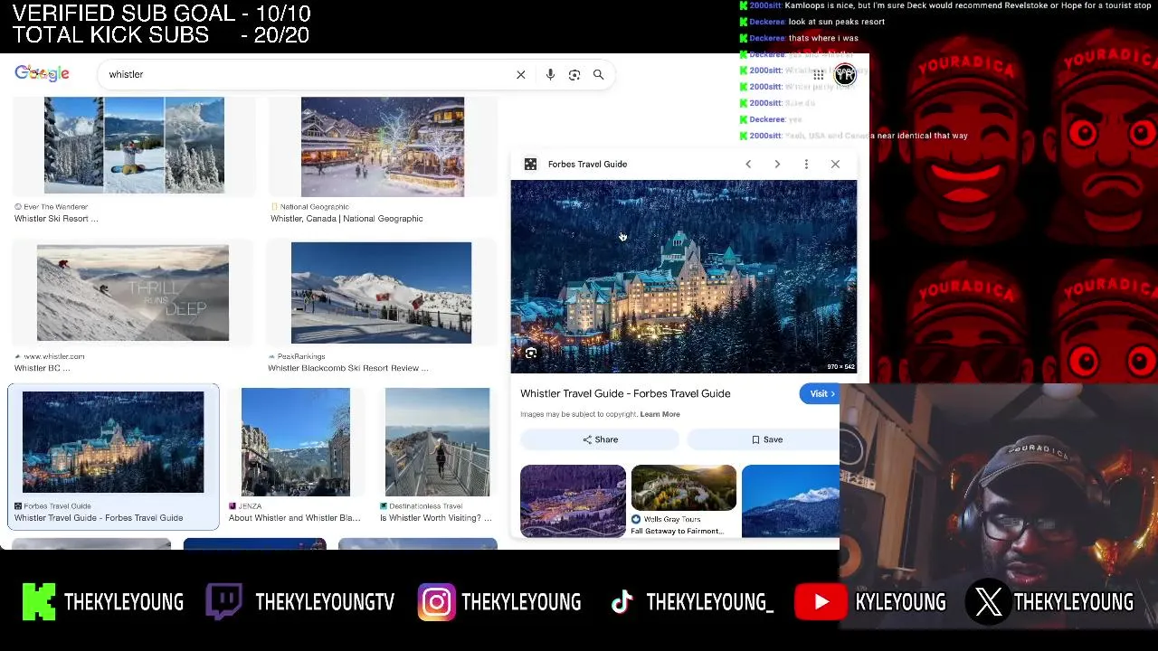
Task: Open search by image camera icon
Action: click(574, 75)
